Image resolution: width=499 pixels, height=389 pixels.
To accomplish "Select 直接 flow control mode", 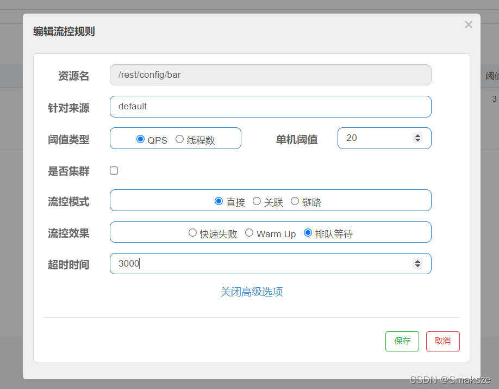I will click(x=218, y=201).
